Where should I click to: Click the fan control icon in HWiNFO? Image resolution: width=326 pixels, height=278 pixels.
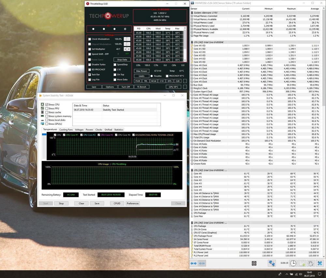pos(254,263)
